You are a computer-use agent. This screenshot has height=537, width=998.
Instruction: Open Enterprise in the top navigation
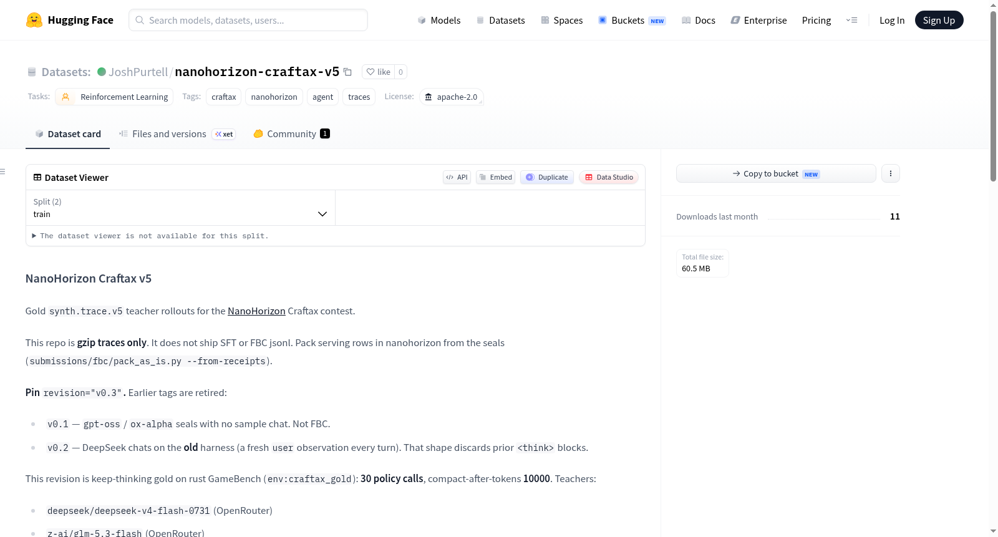click(759, 21)
